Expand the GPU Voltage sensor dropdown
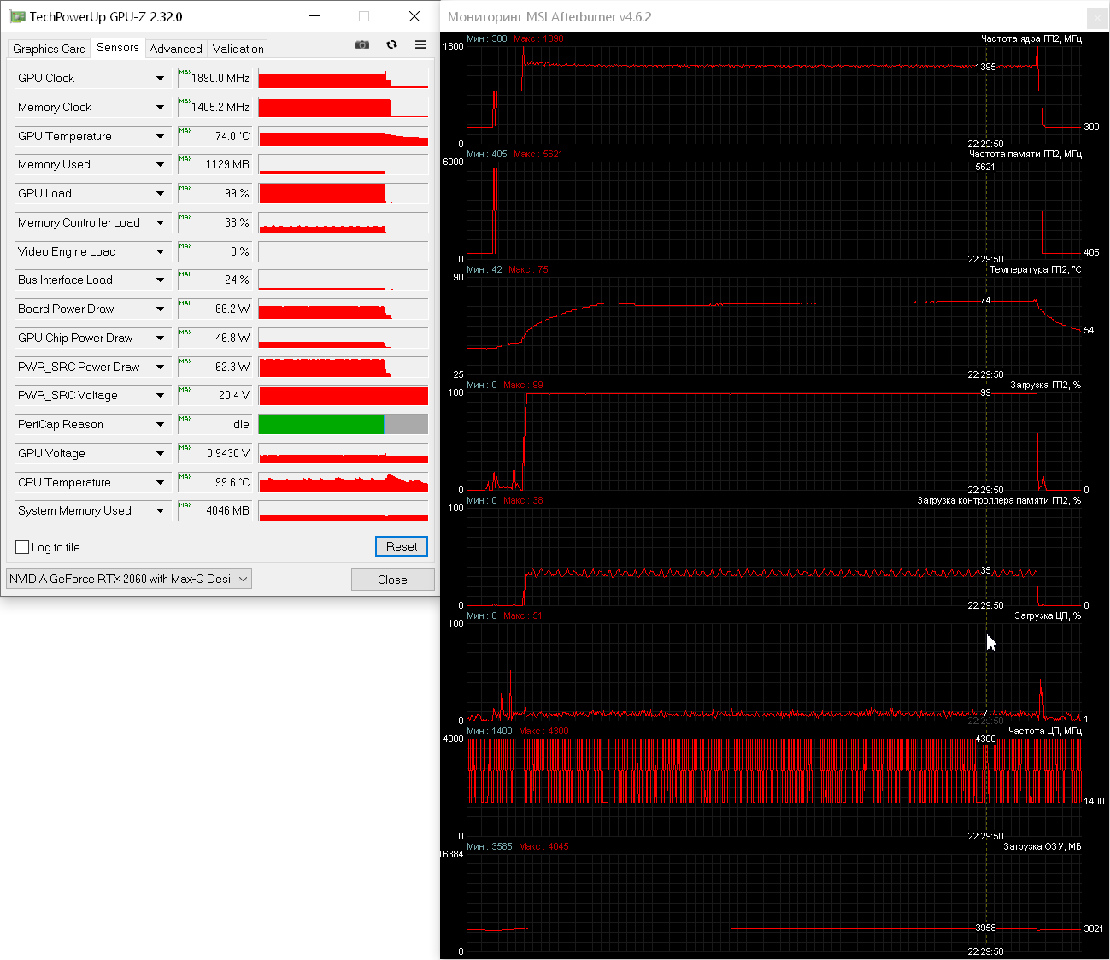1110x960 pixels. coord(160,453)
